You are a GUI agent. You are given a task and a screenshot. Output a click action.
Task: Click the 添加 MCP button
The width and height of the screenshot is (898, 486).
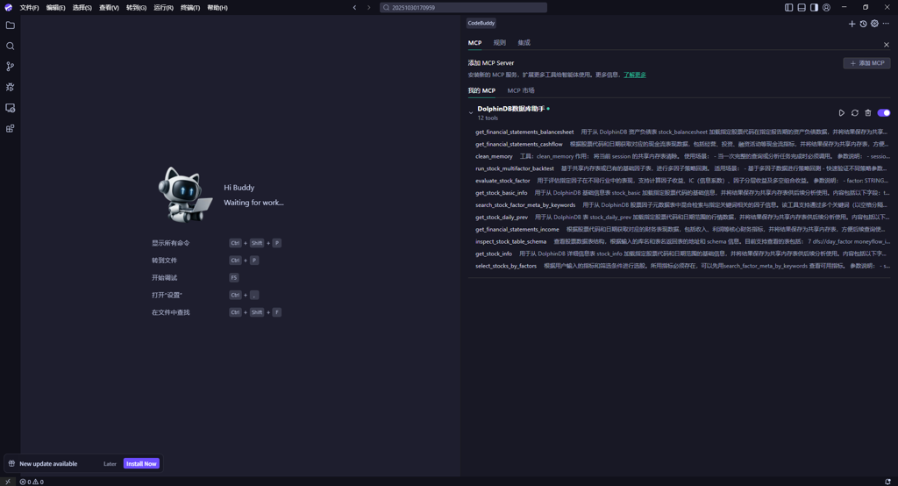click(x=866, y=63)
